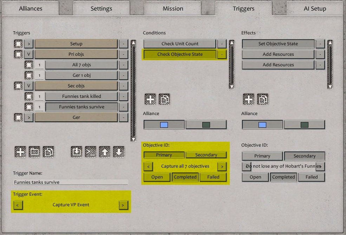Image resolution: width=346 pixels, height=235 pixels.
Task: Toggle the checkbox beside the Ger trigger
Action: 18,117
